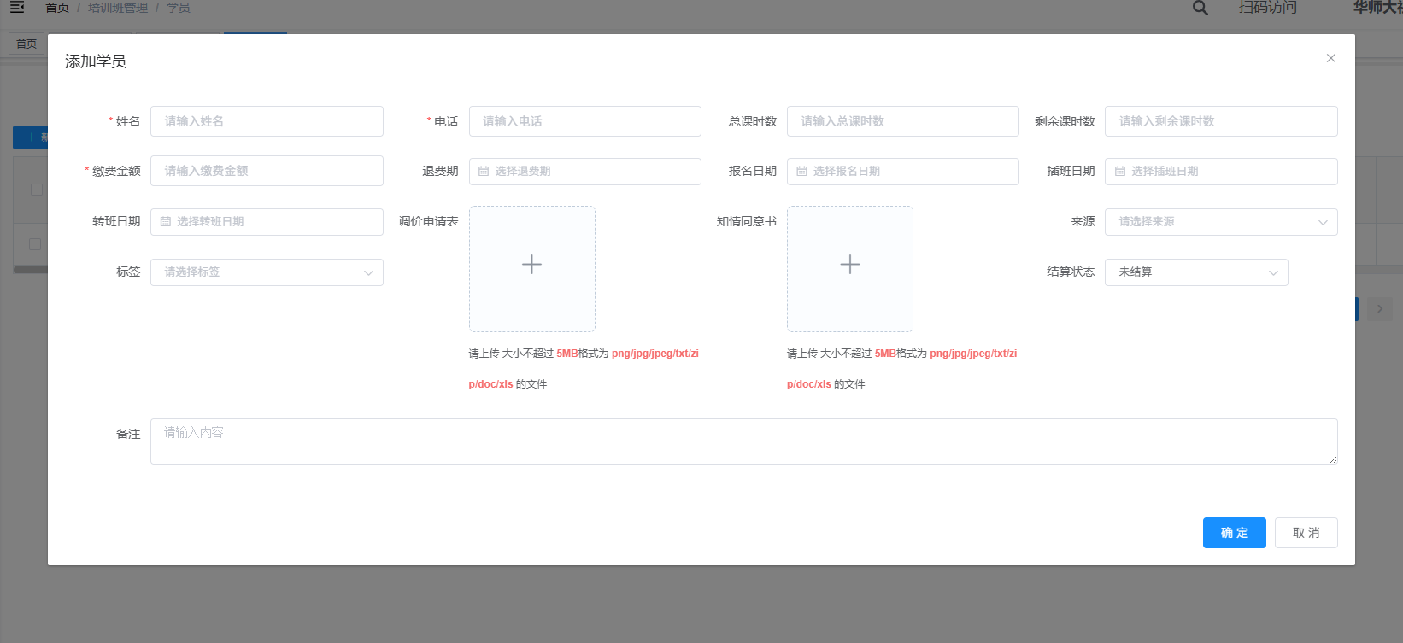Click the 确定 button
The image size is (1403, 643).
[x=1235, y=533]
